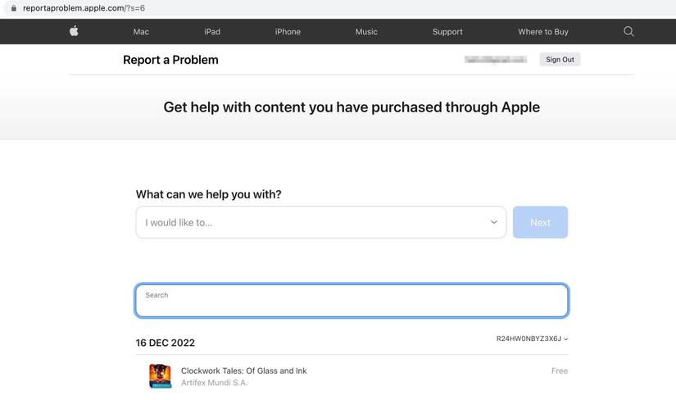Click the 16 DEC 2022 date heading

(166, 343)
